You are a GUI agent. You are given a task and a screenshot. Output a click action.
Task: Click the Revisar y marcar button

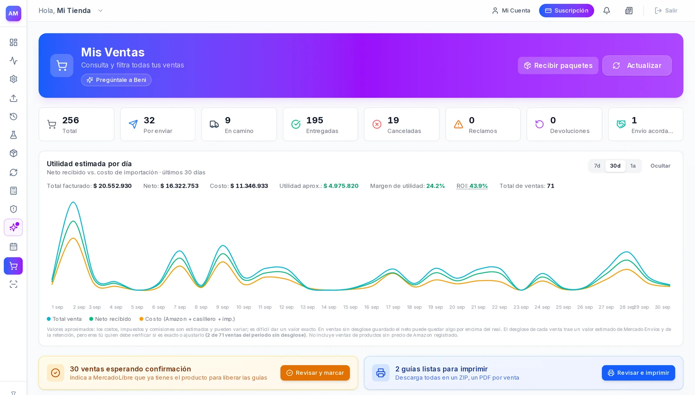(x=315, y=373)
